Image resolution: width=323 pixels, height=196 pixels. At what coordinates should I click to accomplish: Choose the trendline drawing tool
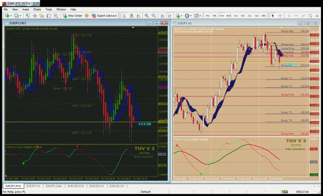click(x=303, y=15)
